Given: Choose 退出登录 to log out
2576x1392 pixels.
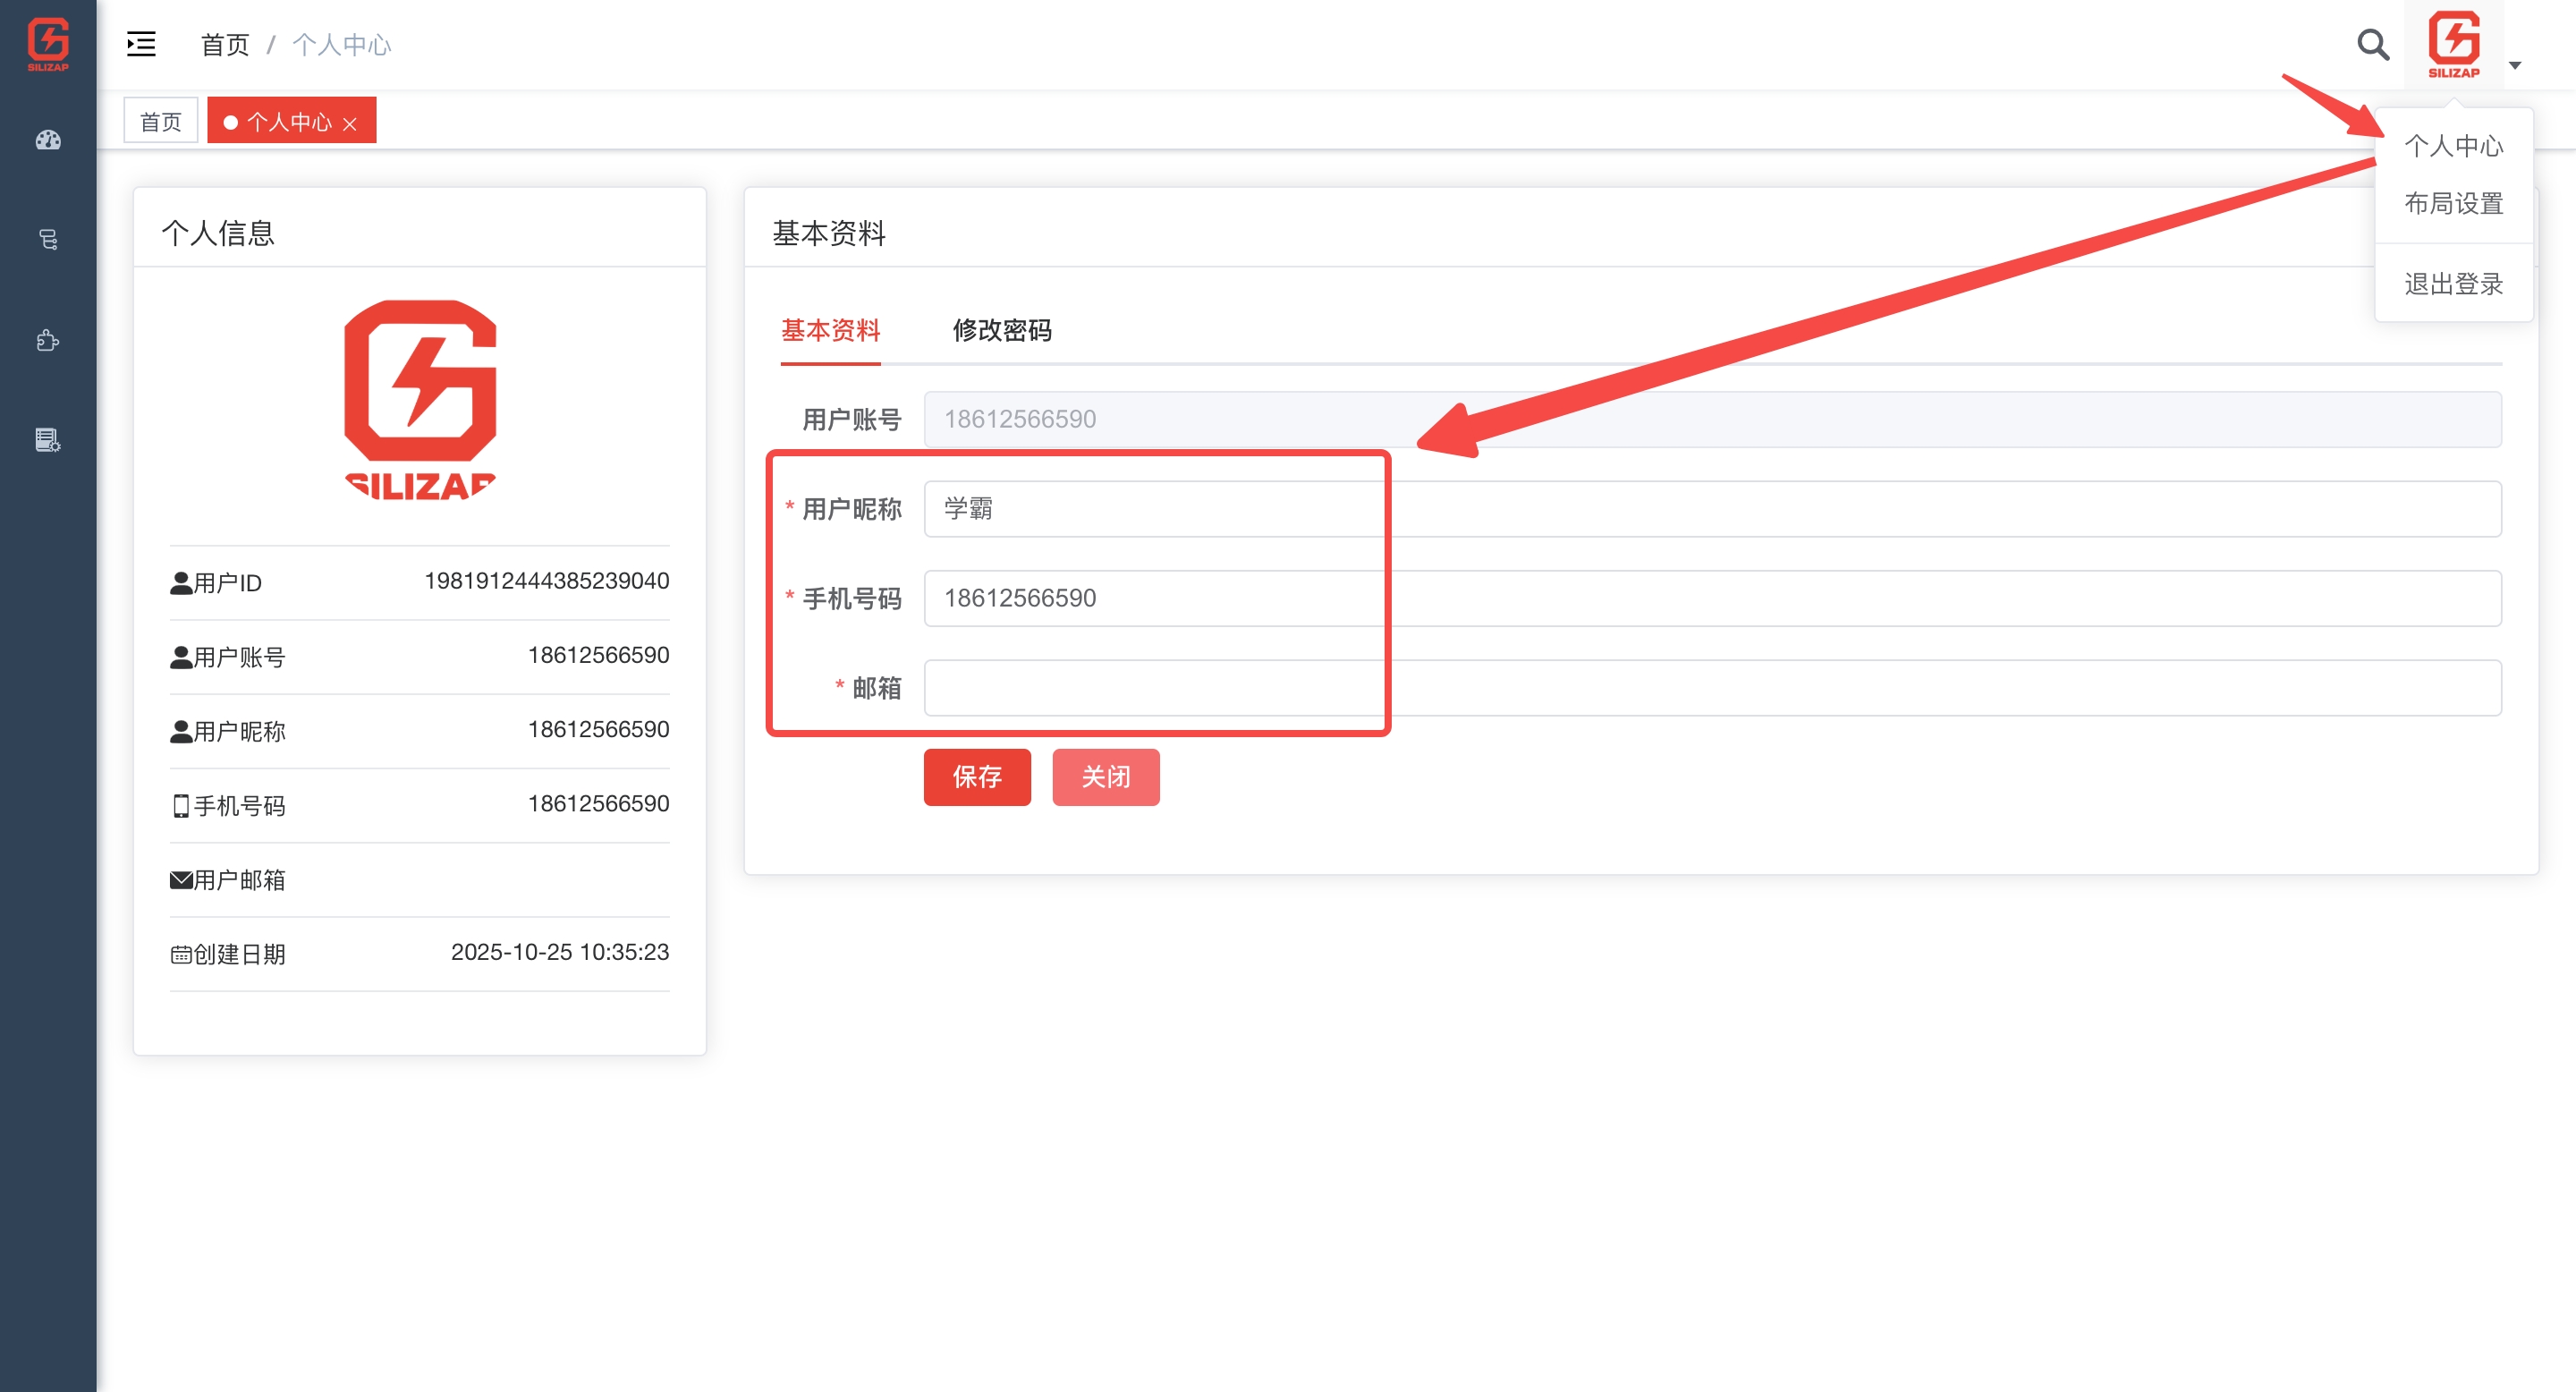Looking at the screenshot, I should 2453,284.
